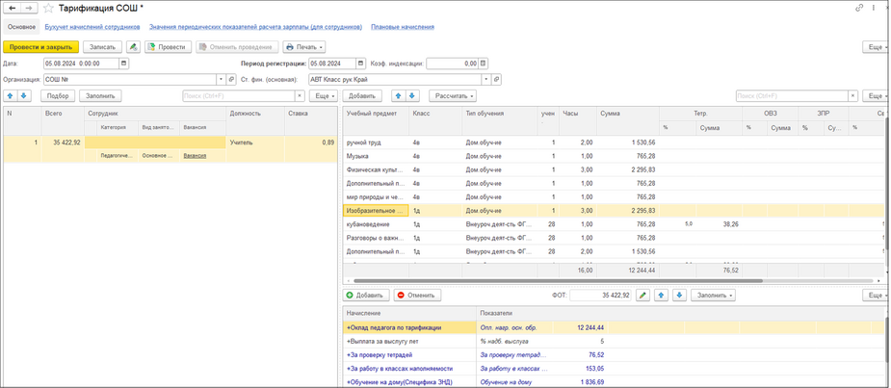Click the pencil edit icon beside ФОТ
The width and height of the screenshot is (891, 388).
coord(642,296)
